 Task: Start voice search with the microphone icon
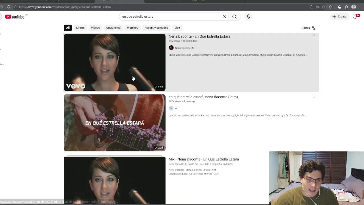(x=248, y=17)
